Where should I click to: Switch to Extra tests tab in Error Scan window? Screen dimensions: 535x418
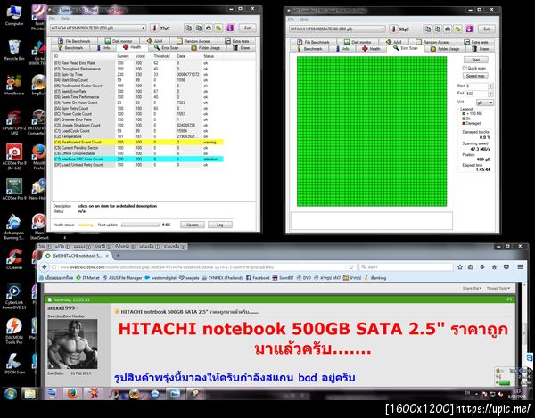[476, 42]
